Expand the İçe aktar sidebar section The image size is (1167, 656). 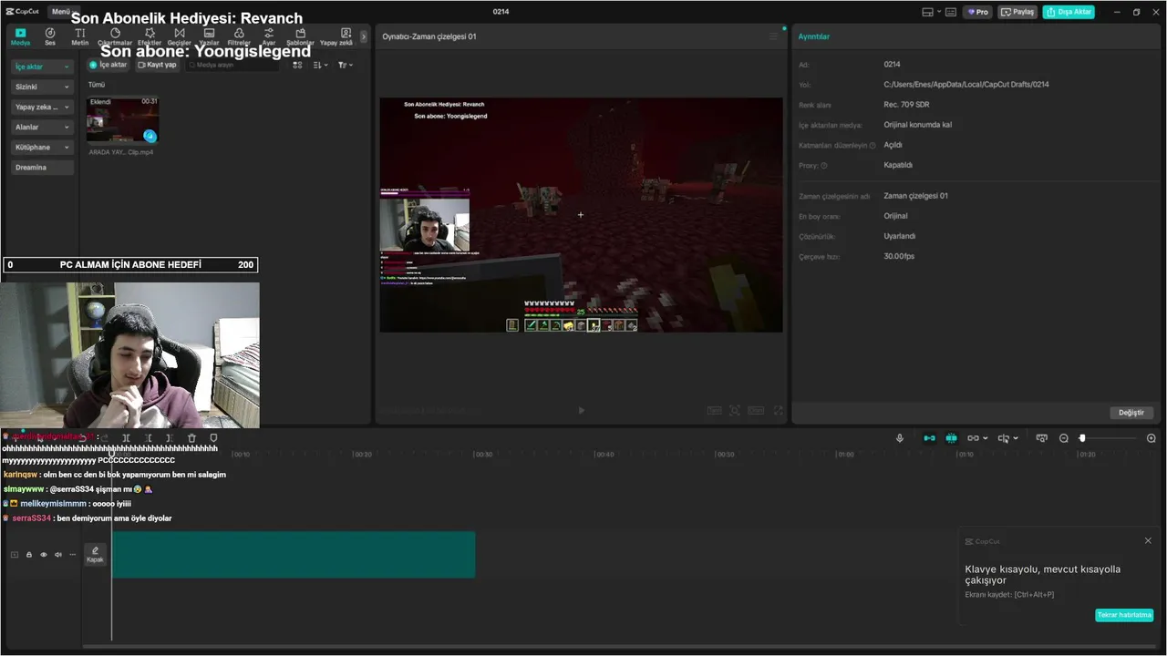click(x=42, y=67)
